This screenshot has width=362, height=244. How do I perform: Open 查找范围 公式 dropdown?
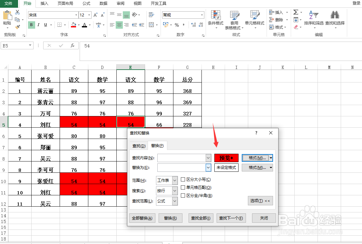[175, 201]
